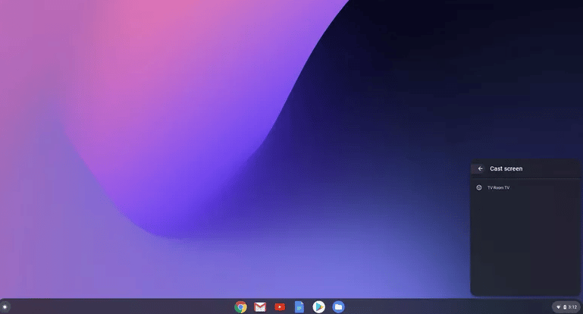Click the Cast screen heading text
Screen dimensions: 583x314
[x=506, y=168]
